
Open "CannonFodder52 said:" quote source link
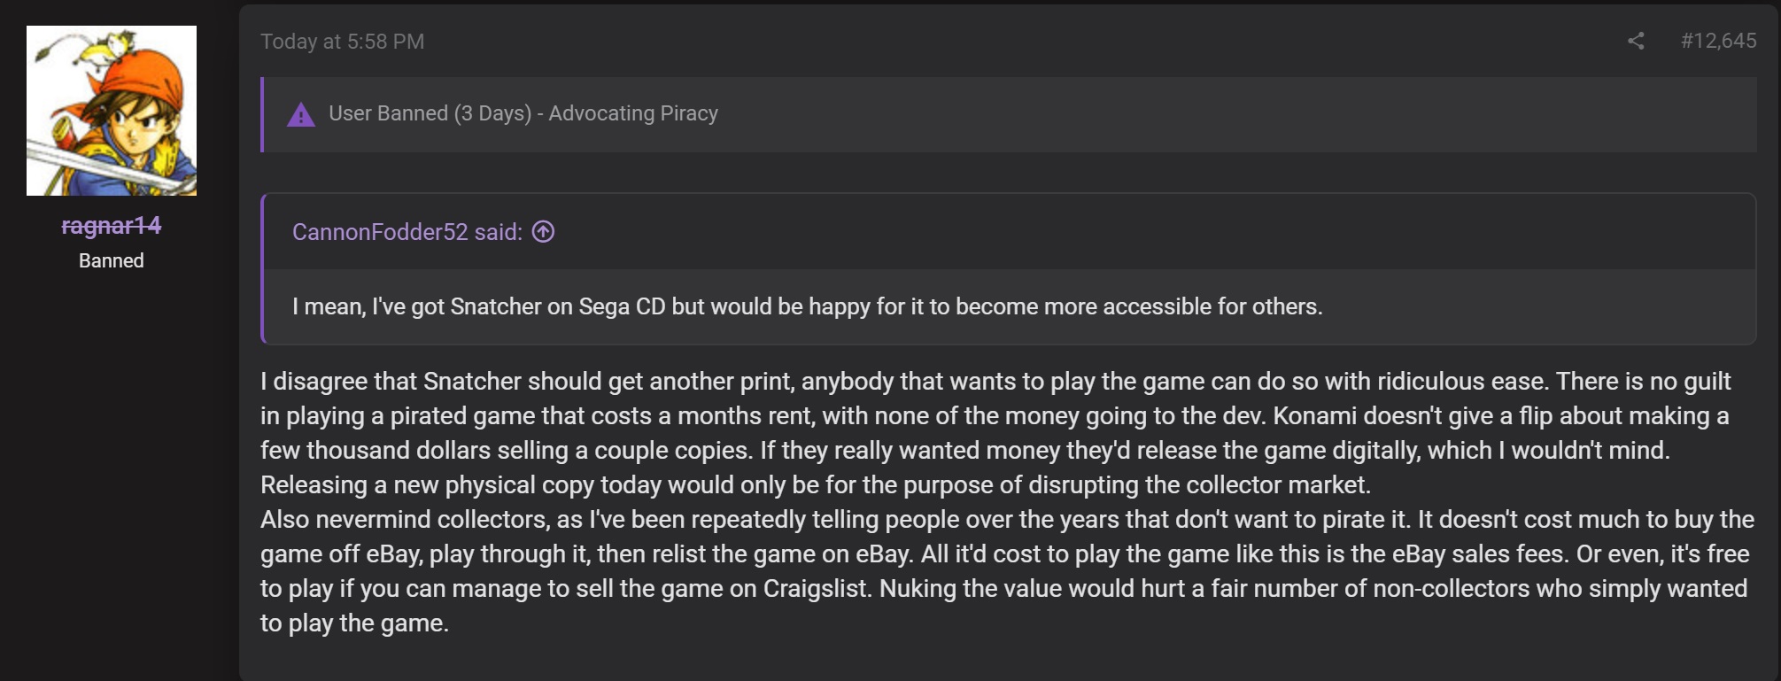[x=407, y=232]
